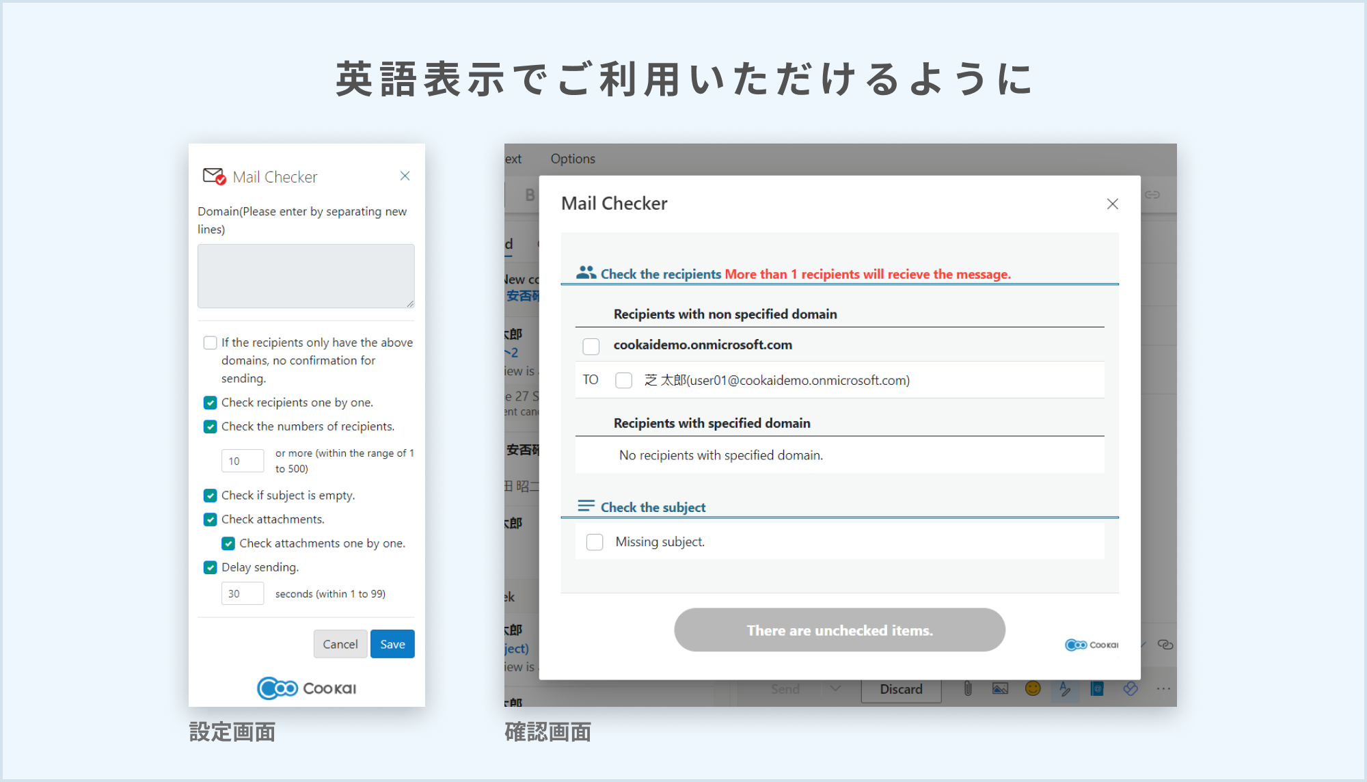Click the emoji smiley icon
The image size is (1367, 782).
(1033, 689)
